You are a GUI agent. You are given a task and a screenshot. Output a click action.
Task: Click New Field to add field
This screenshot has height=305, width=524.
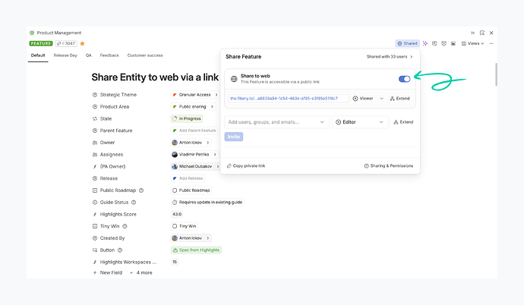pos(108,272)
